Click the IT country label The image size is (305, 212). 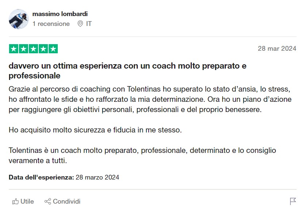pos(89,24)
